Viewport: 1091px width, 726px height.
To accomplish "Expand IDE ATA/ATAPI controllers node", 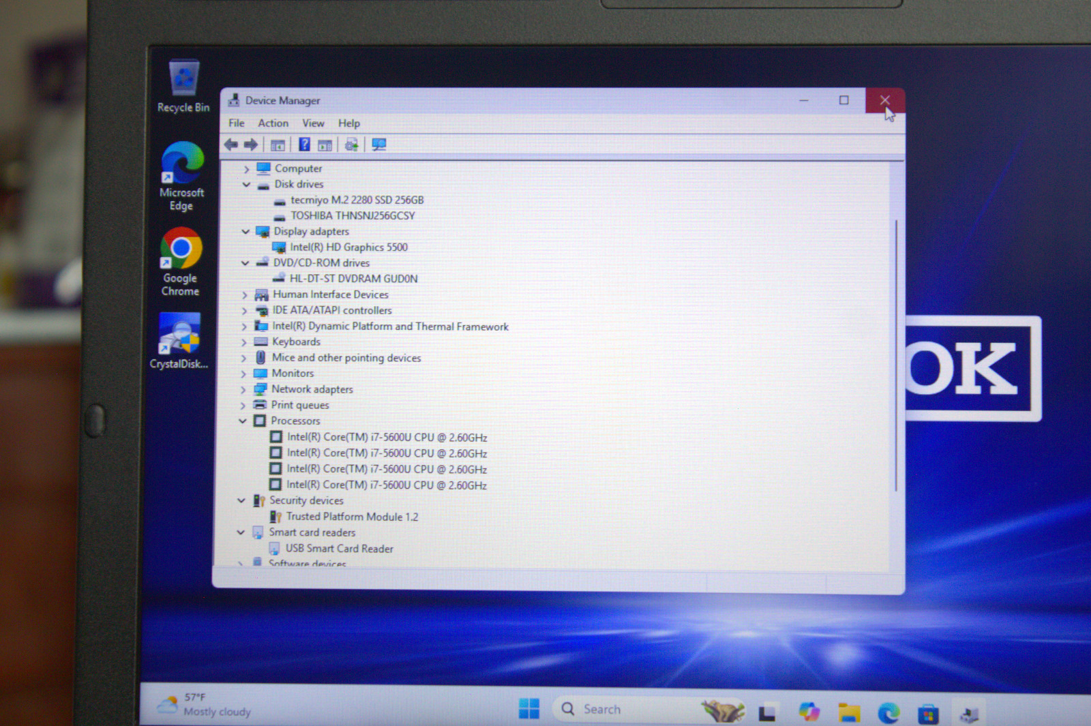I will pyautogui.click(x=244, y=311).
